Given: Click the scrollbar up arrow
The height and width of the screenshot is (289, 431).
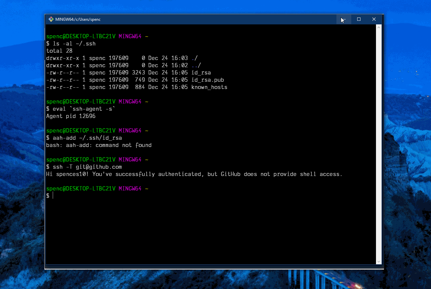Looking at the screenshot, I should 379,28.
